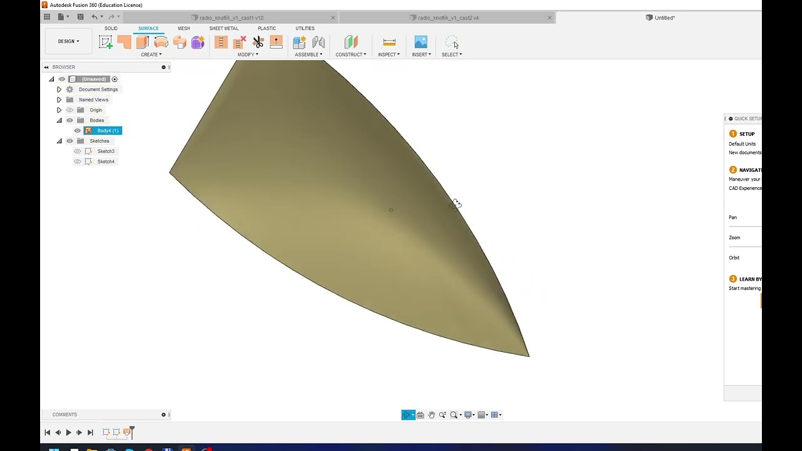
Task: Switch to the MESH tab
Action: 184,28
